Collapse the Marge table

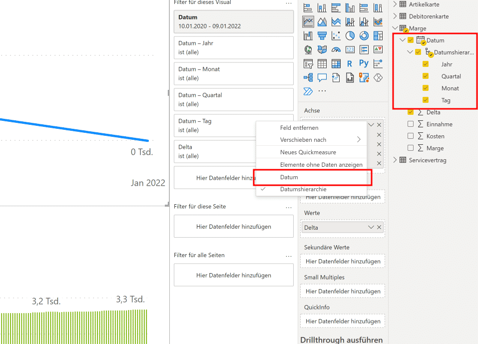point(395,28)
